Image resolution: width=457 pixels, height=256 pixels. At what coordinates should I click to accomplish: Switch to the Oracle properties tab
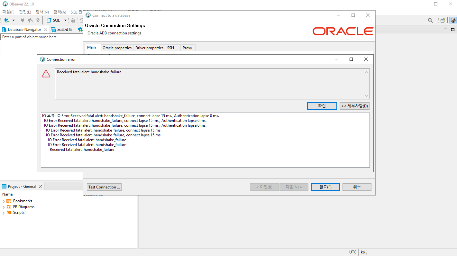click(x=117, y=48)
